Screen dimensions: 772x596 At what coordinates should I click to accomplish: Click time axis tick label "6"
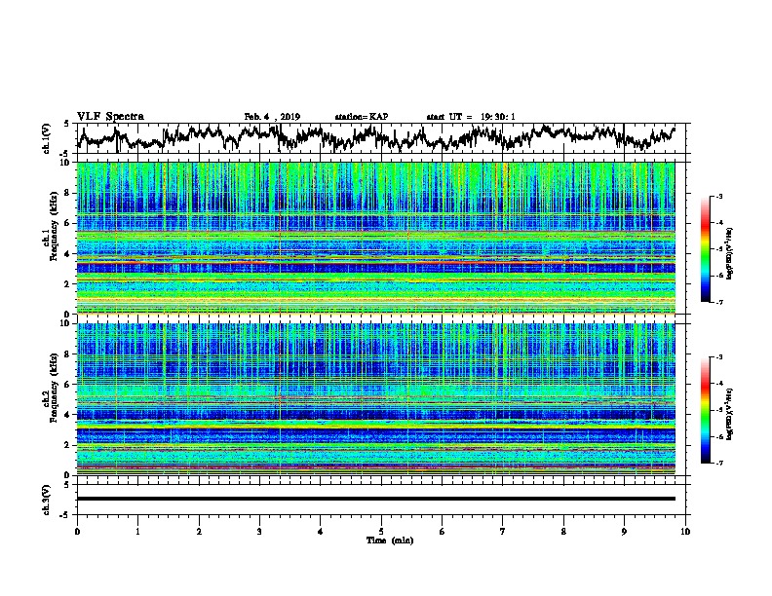click(443, 532)
